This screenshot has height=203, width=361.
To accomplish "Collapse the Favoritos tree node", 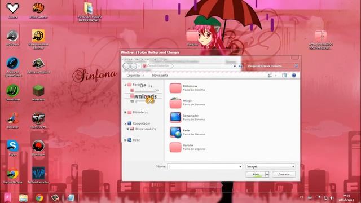I will tap(125, 85).
